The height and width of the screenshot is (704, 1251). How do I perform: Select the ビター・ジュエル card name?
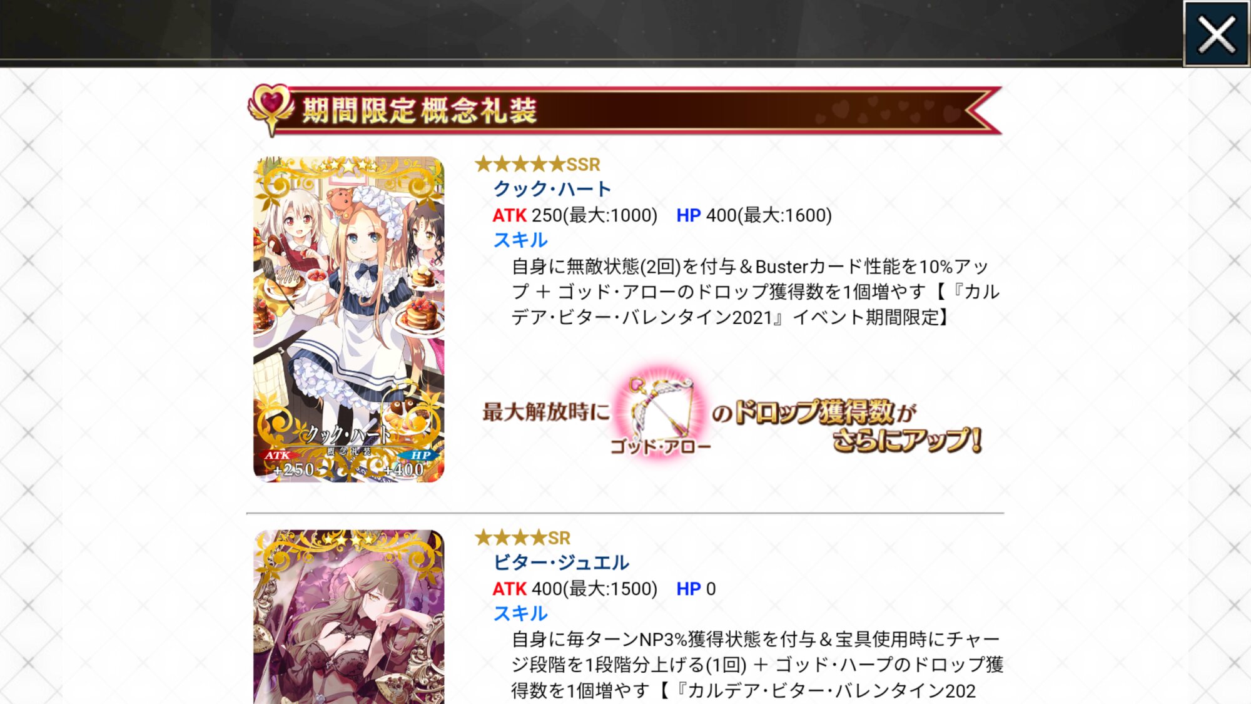(x=561, y=563)
